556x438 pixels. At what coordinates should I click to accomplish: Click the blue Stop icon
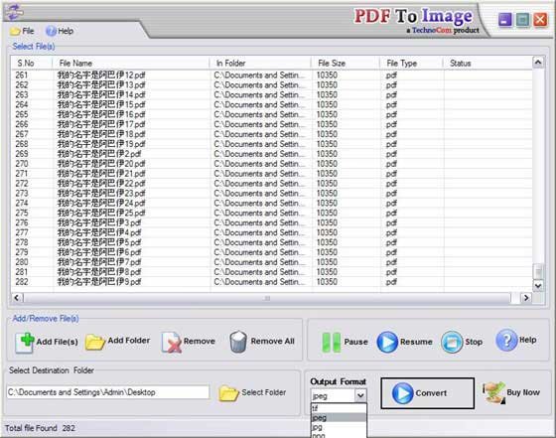tap(452, 342)
